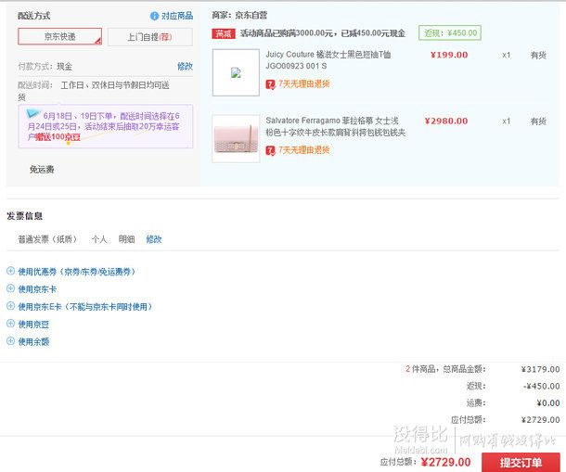Open the Juicy Couture product thumbnail
Viewport: 566px width, 472px height.
[x=236, y=72]
